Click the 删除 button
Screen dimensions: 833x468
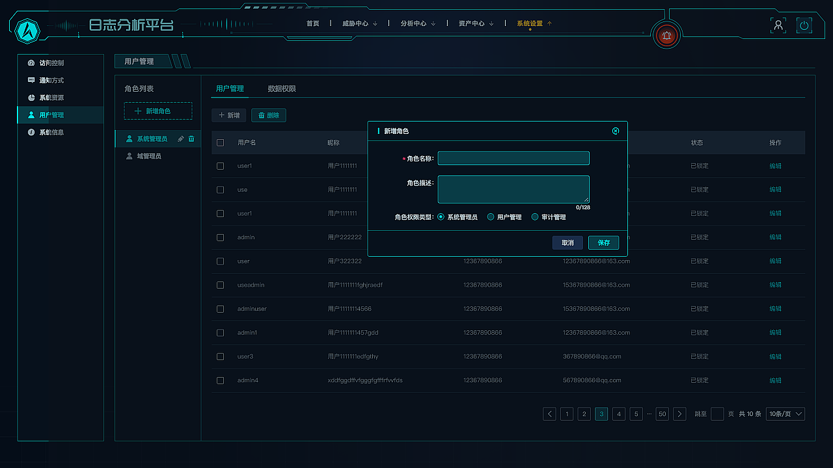pos(269,115)
